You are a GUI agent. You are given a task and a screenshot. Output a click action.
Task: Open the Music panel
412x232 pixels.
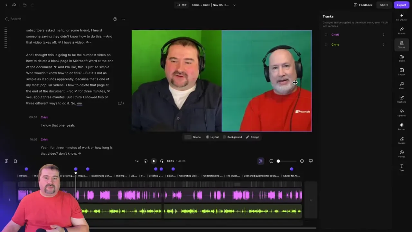tap(402, 86)
